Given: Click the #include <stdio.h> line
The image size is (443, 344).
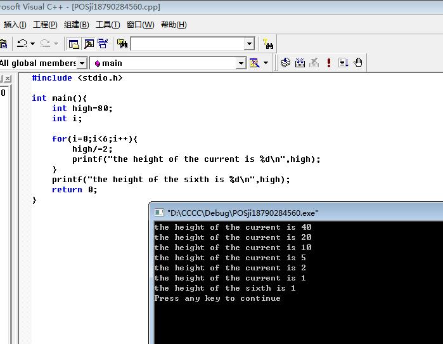Looking at the screenshot, I should [x=77, y=78].
